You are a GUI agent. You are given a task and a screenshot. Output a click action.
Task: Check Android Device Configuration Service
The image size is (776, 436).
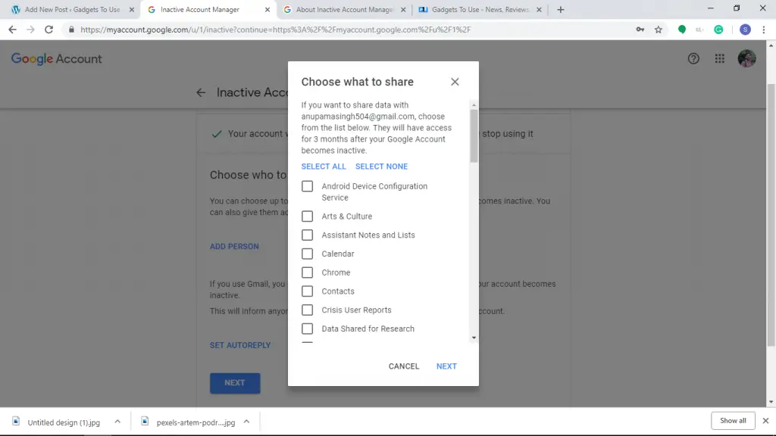pos(308,186)
